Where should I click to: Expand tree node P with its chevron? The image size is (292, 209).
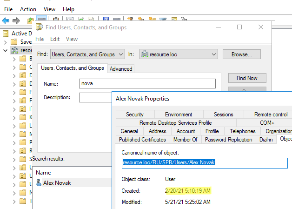[x=14, y=143]
